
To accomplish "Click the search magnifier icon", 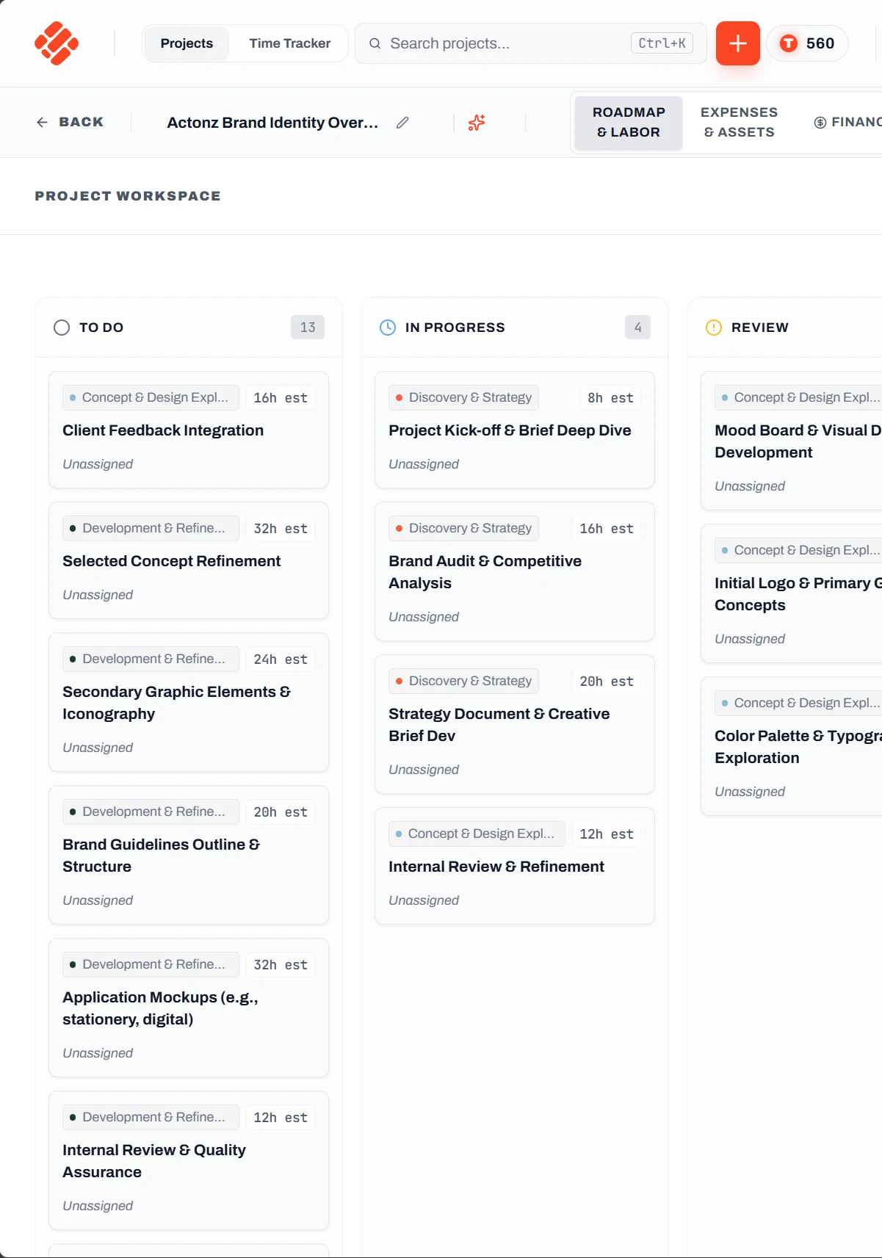I will (375, 43).
